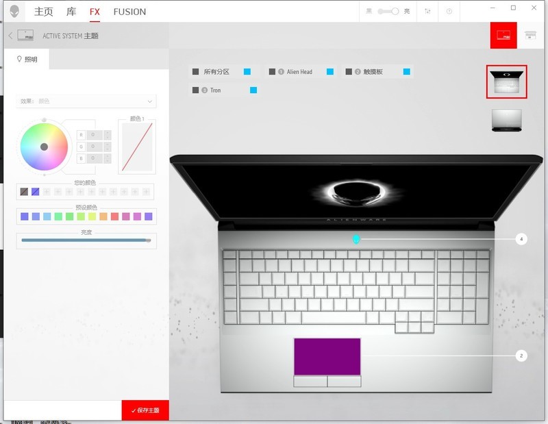Switch to the 库 tab
This screenshot has width=548, height=424.
tap(71, 12)
